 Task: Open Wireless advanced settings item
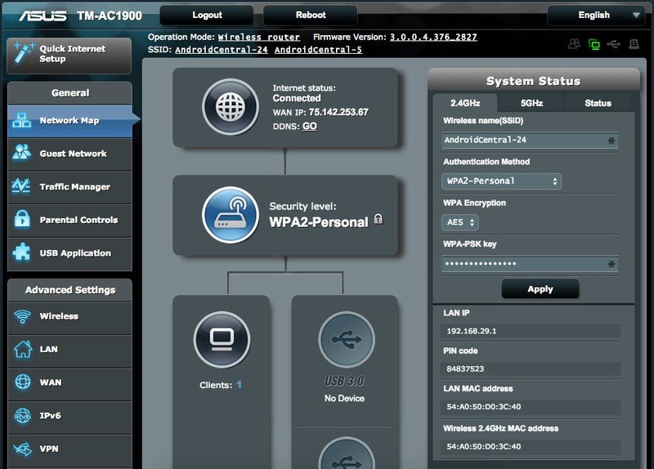click(70, 317)
